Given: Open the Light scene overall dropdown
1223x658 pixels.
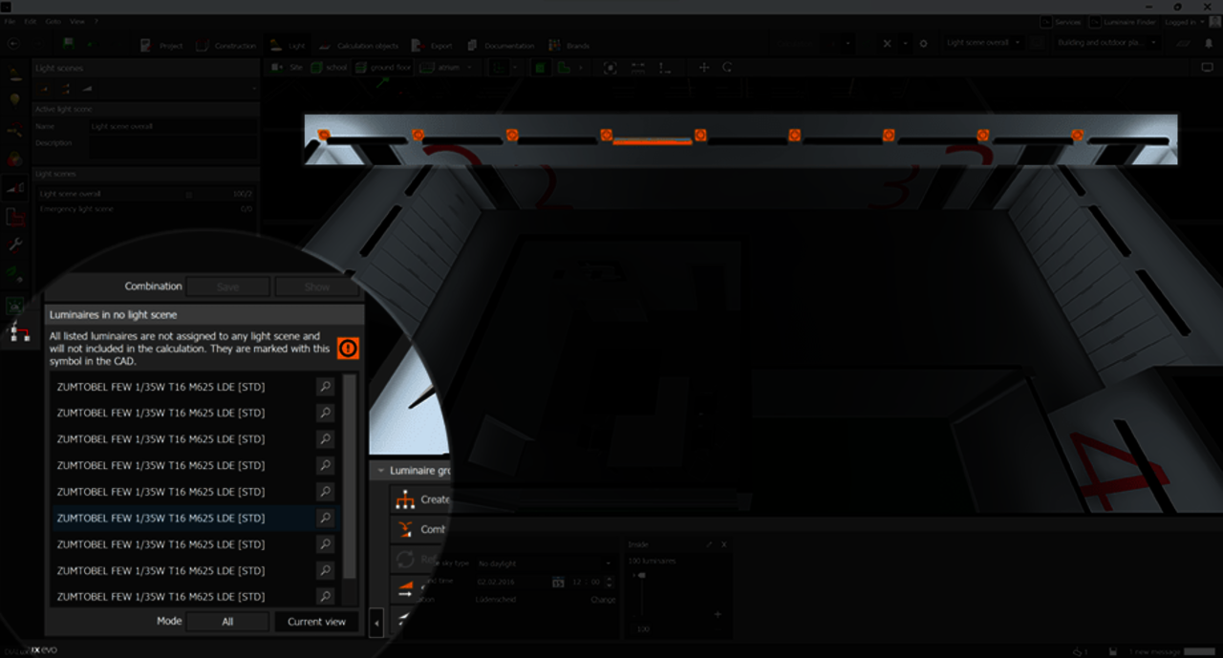Looking at the screenshot, I should [x=983, y=43].
